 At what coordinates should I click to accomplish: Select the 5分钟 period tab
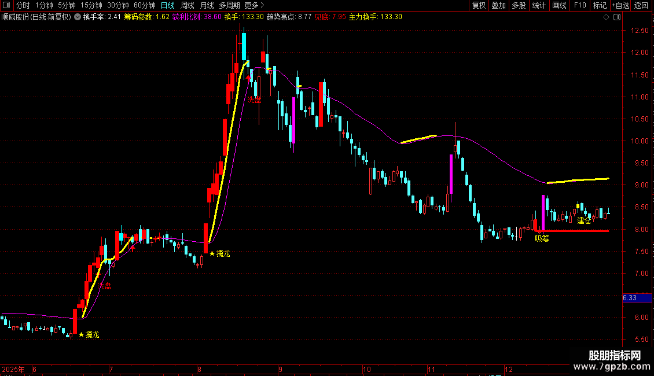click(x=67, y=5)
